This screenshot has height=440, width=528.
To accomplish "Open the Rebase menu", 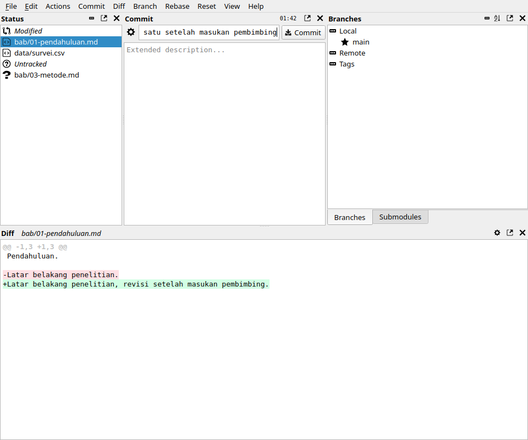I will [177, 7].
